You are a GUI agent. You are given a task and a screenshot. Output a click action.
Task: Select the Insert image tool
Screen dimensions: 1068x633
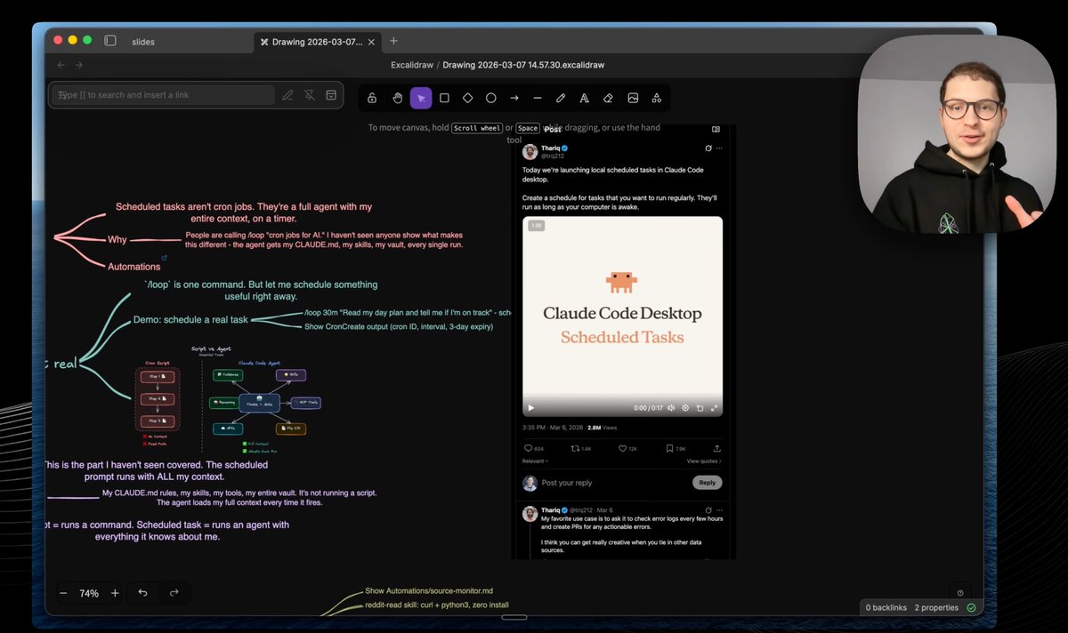(x=633, y=98)
